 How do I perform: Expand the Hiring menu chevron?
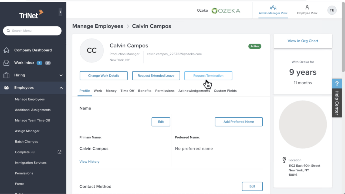click(x=61, y=75)
